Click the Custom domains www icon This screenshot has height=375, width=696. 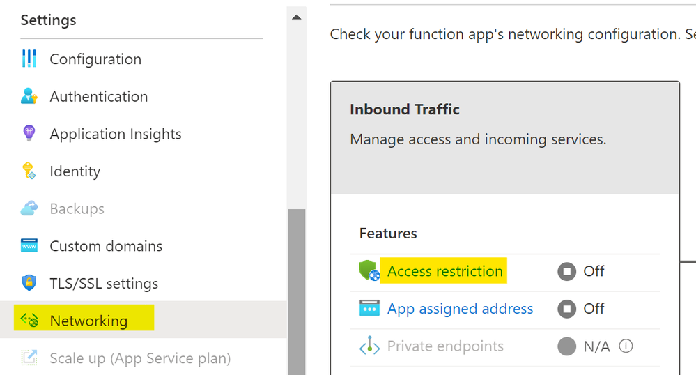coord(29,245)
